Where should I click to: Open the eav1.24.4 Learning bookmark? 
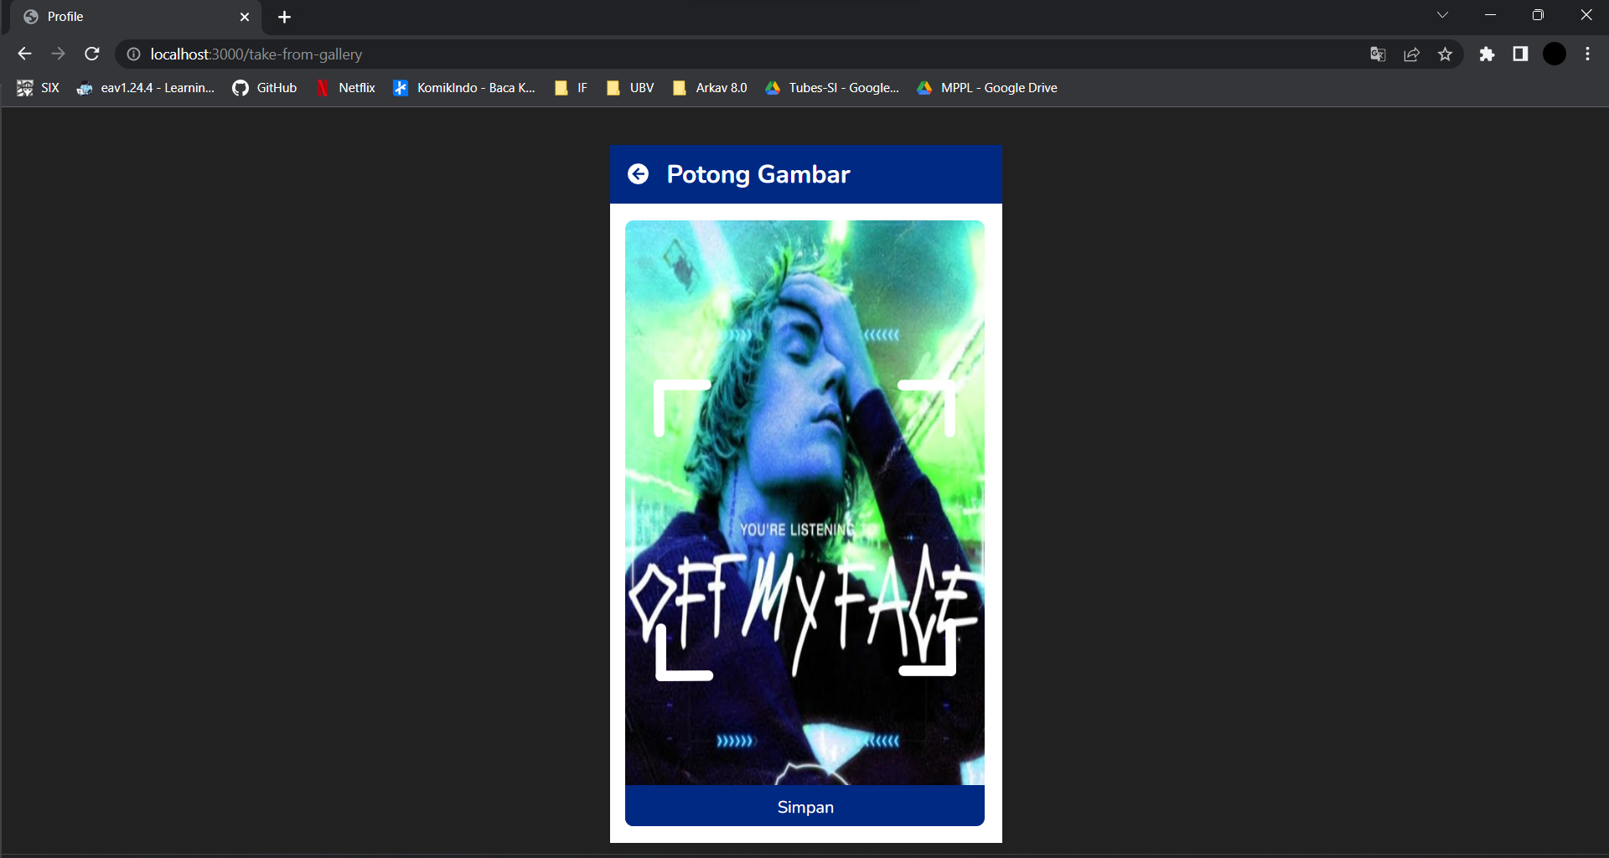point(146,88)
